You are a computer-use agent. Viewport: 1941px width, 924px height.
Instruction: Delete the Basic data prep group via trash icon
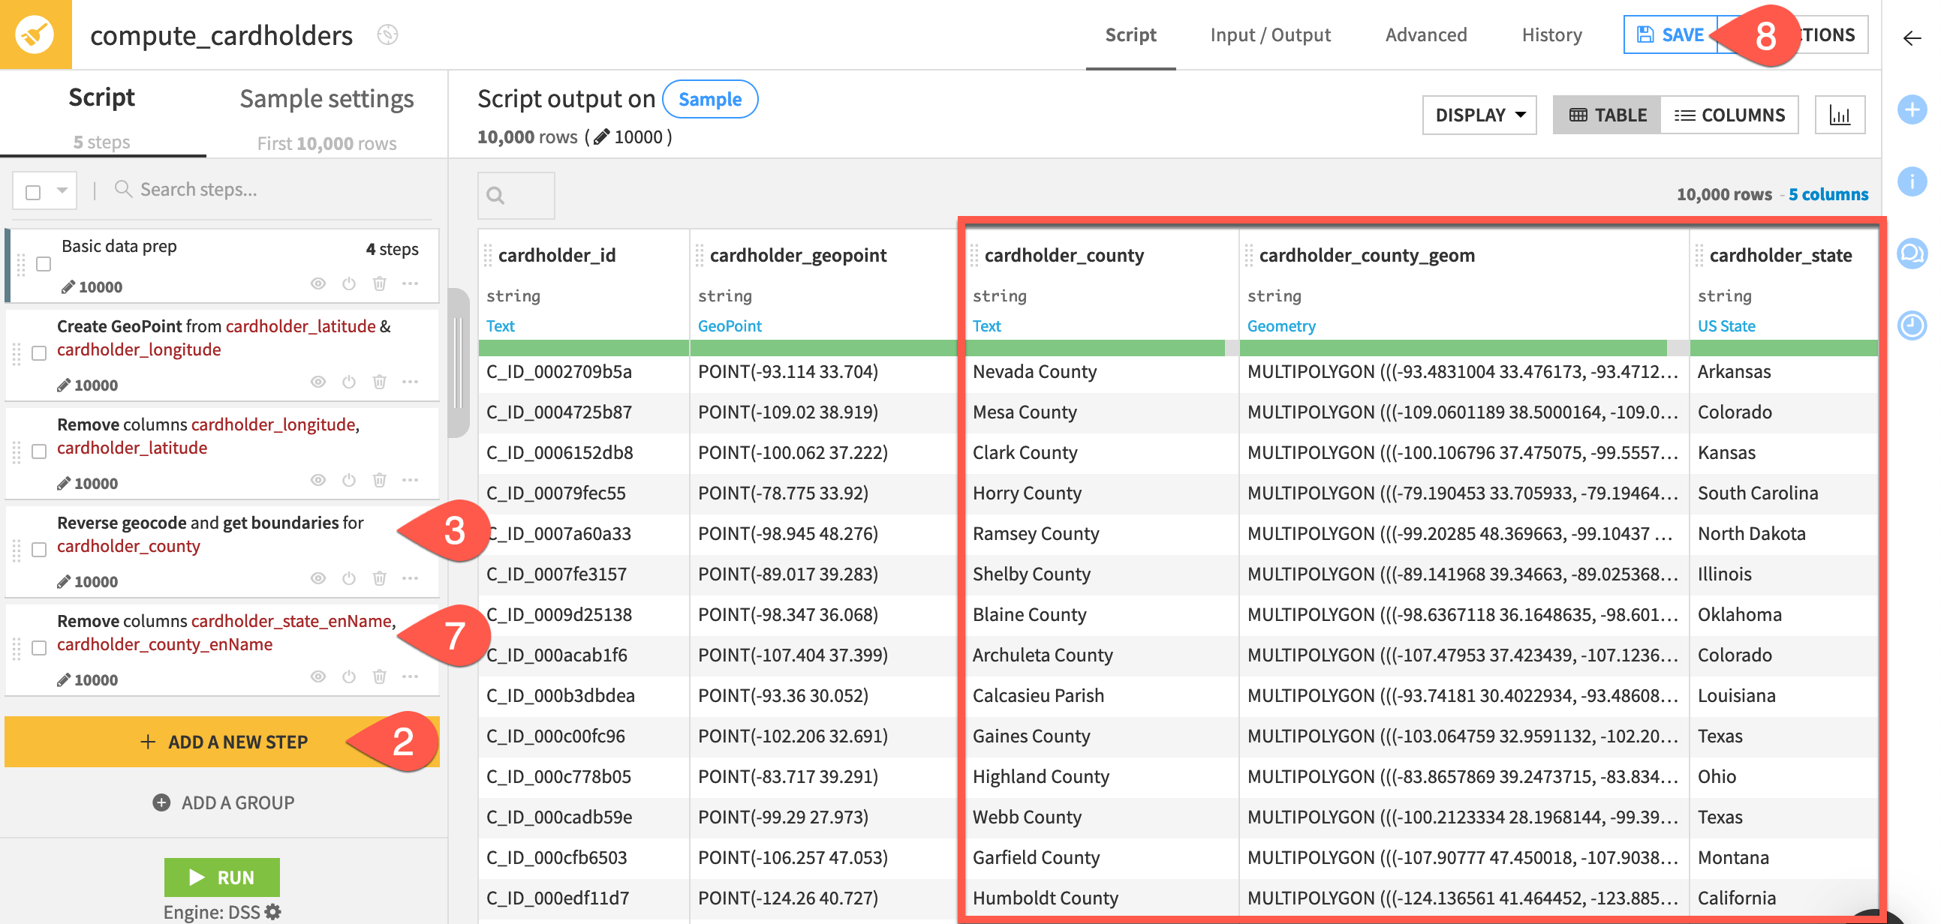click(x=379, y=284)
